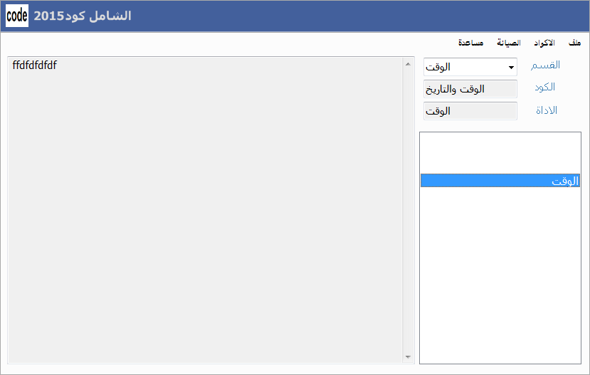Open the ملف menu
The image size is (590, 375).
[574, 43]
